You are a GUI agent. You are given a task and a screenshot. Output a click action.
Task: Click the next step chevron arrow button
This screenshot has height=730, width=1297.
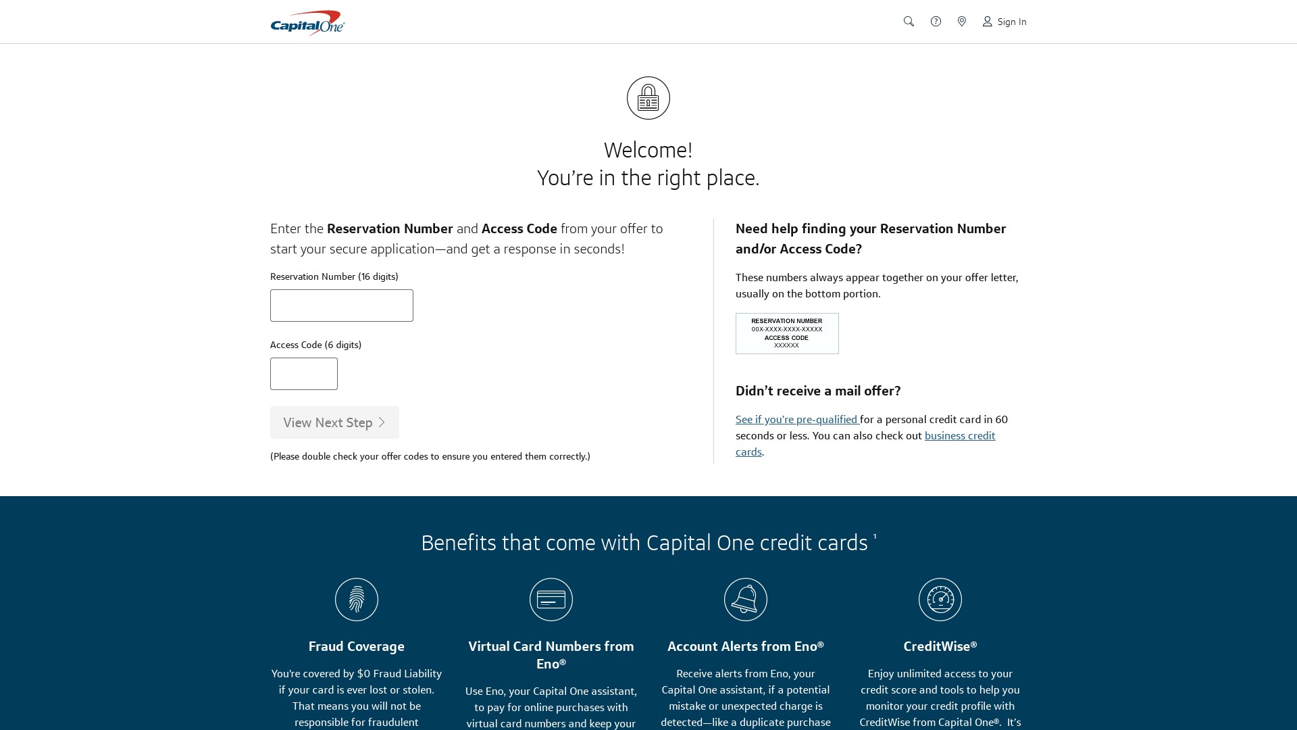pos(382,422)
